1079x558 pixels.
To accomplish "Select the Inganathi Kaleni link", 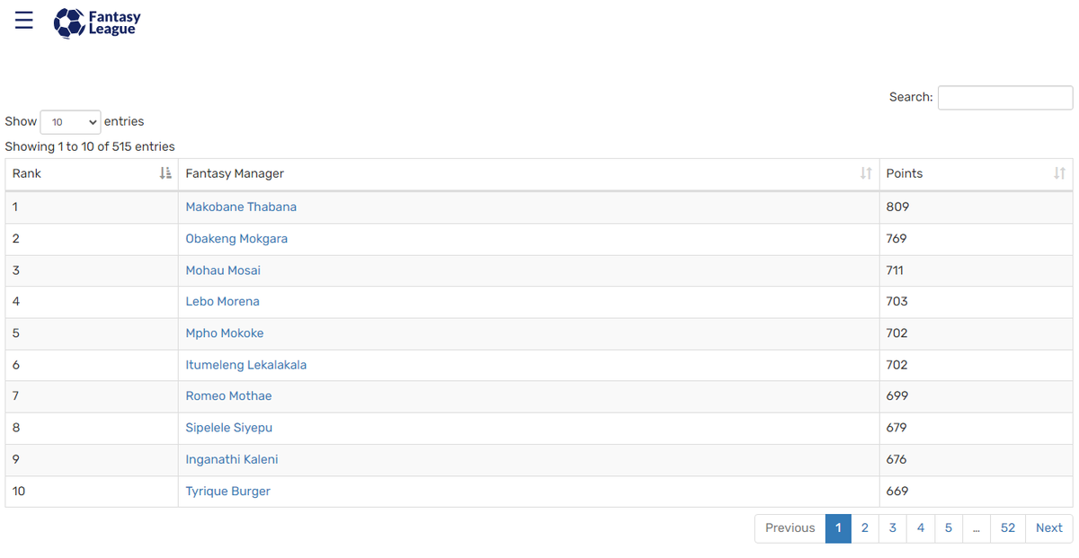I will [x=232, y=459].
